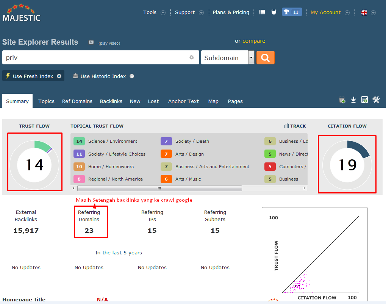Click the scrollbar right arrow under topics
Screen dimensions: 386x304
click(305, 189)
